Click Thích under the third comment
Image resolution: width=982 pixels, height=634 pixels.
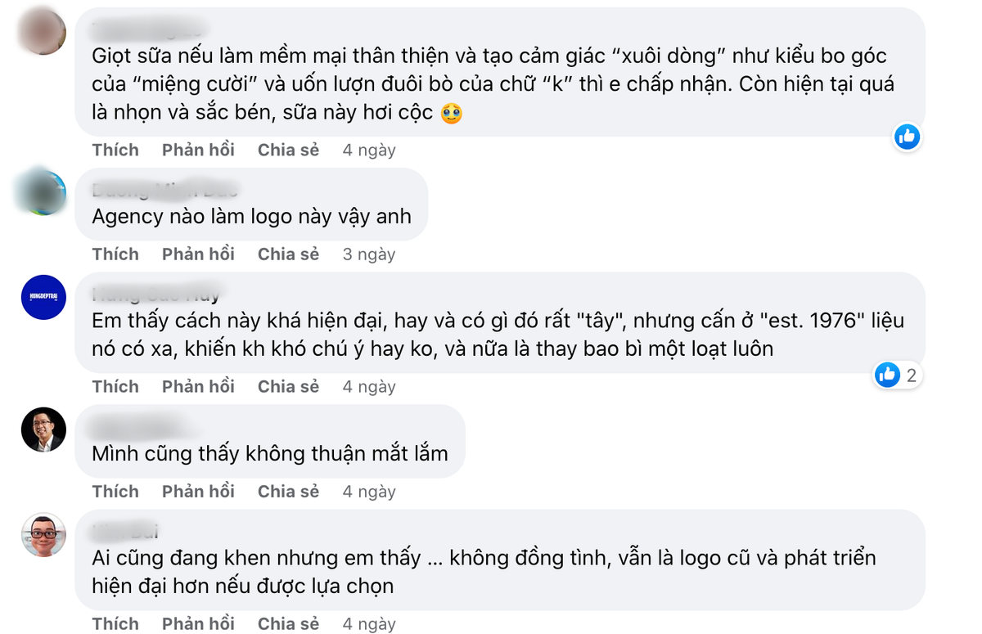115,386
